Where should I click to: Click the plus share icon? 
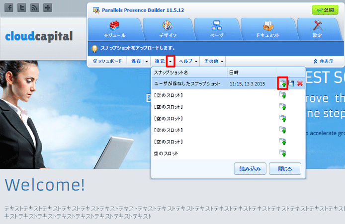tap(48, 8)
